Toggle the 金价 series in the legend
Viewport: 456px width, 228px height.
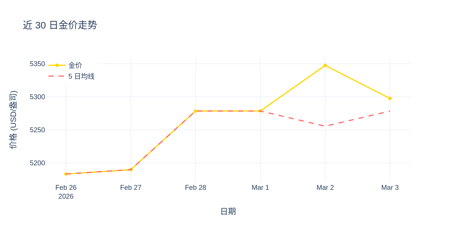(x=75, y=65)
